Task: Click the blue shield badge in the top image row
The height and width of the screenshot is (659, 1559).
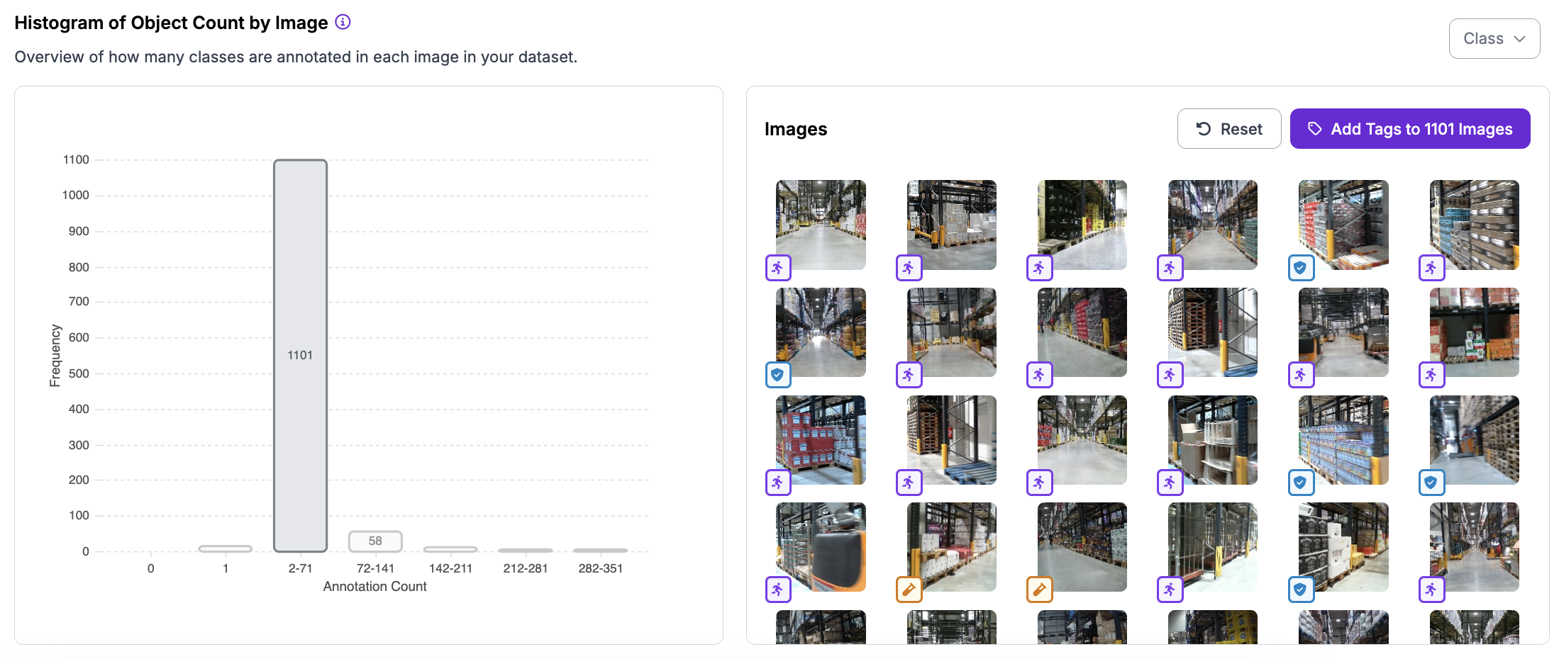Action: coord(1300,268)
